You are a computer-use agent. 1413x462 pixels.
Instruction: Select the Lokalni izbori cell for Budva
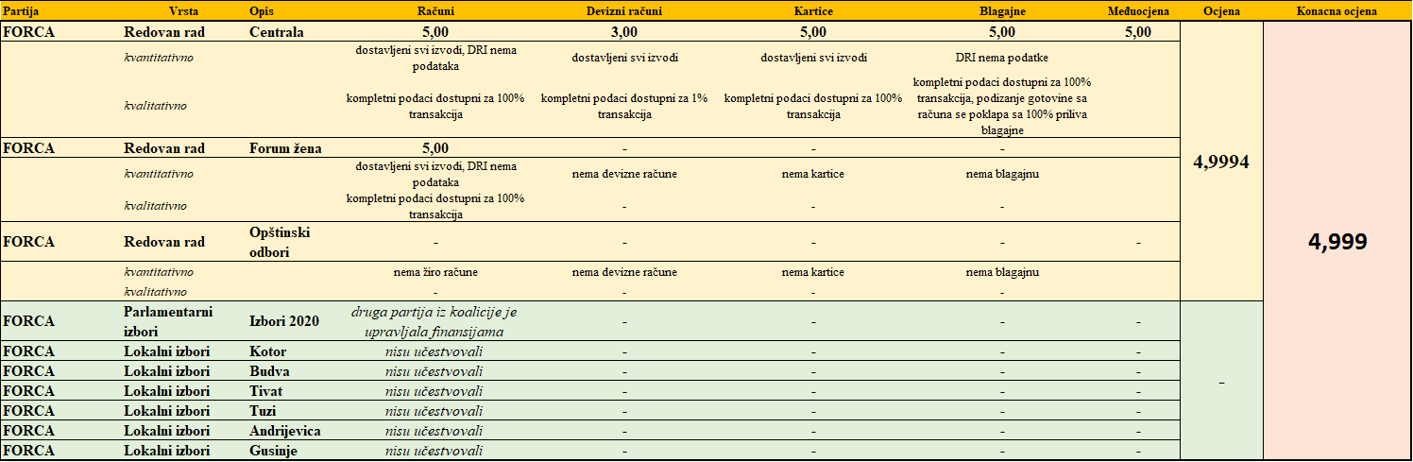166,371
